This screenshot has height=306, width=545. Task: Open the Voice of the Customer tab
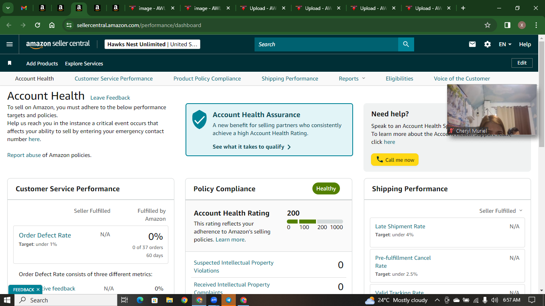[462, 78]
